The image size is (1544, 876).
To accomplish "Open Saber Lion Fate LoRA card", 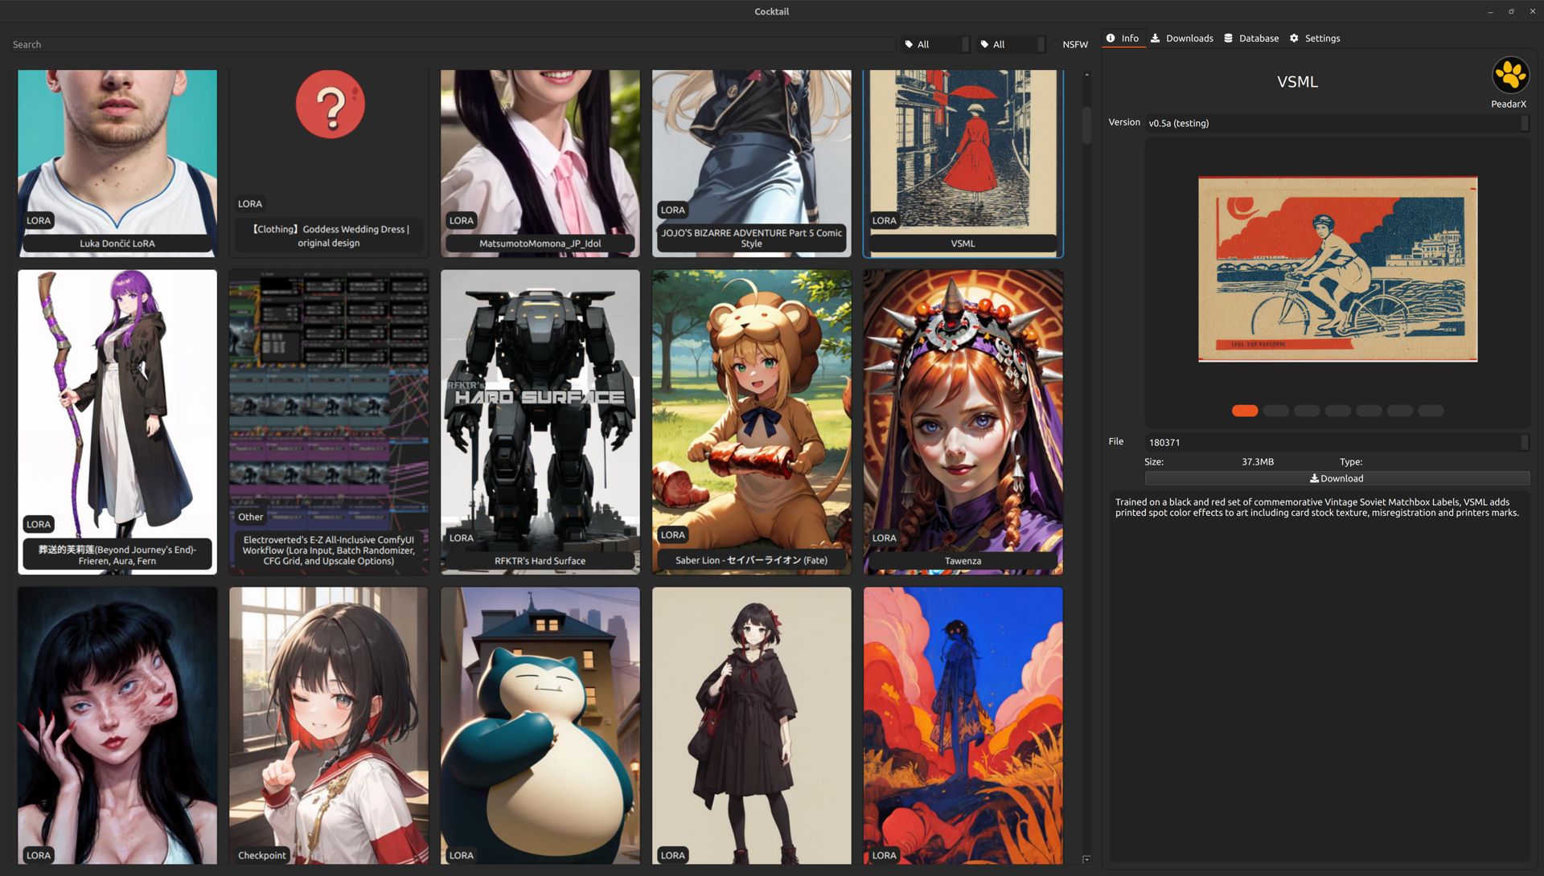I will click(x=751, y=422).
